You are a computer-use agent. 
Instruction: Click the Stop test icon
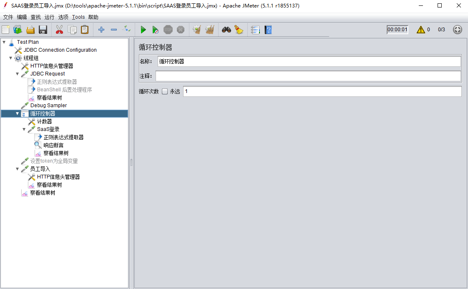click(168, 30)
